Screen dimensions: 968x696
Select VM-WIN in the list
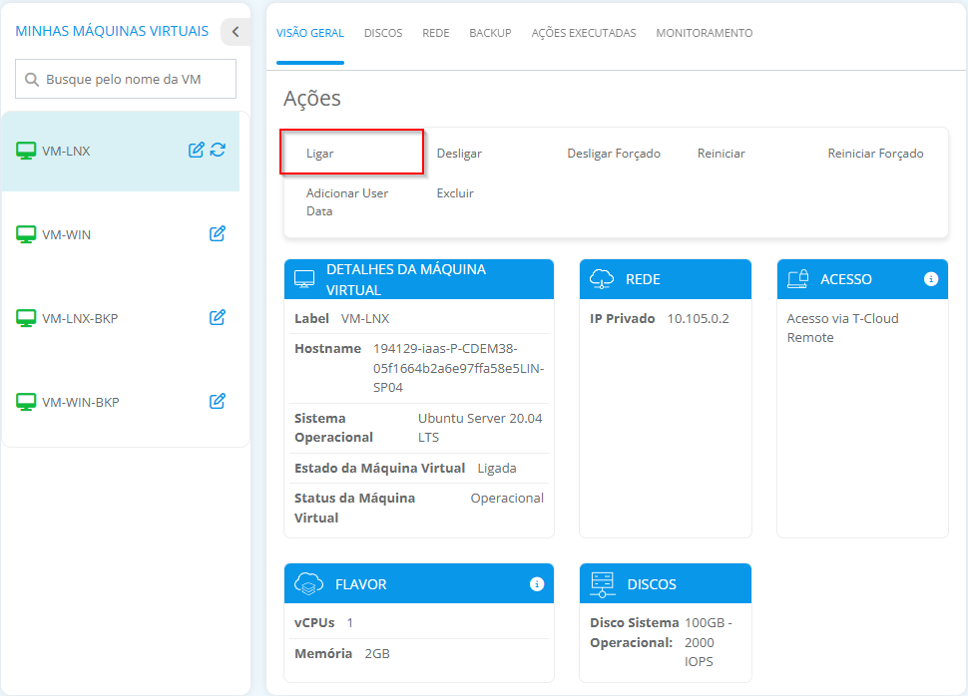tap(66, 234)
